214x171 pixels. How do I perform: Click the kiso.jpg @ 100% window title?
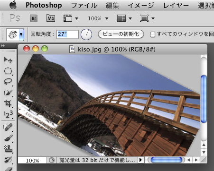[117, 50]
